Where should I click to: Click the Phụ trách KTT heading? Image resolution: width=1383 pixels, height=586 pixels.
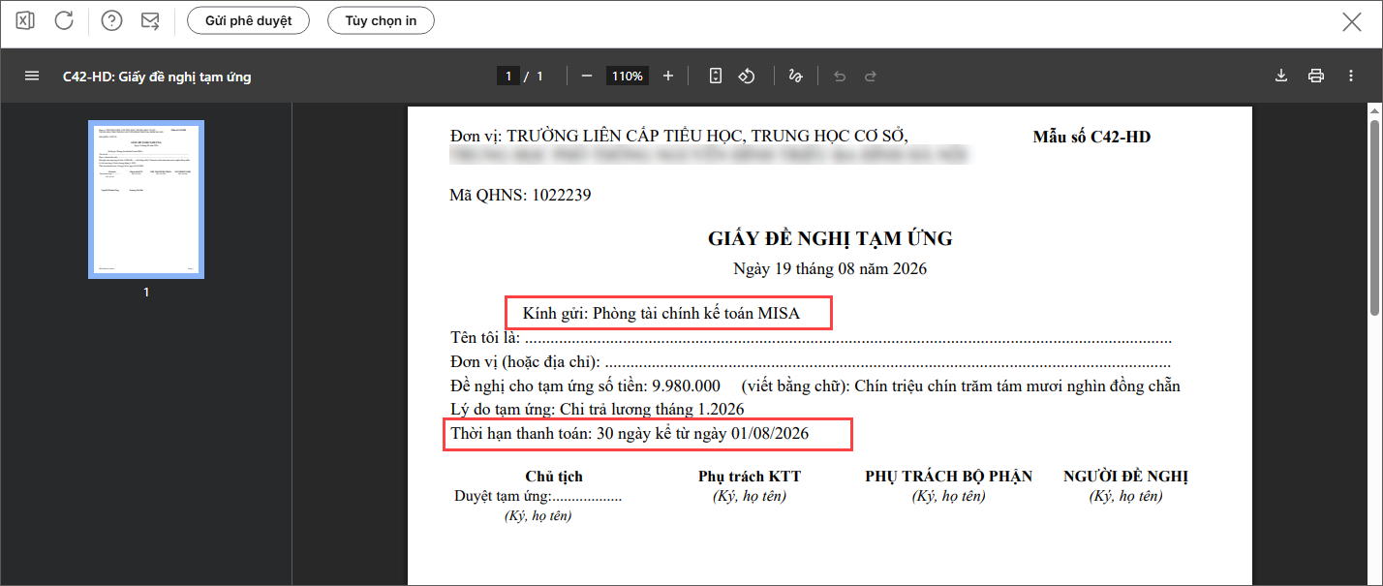coord(750,477)
